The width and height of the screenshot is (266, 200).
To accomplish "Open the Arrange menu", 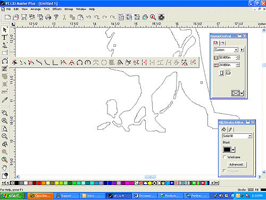I will click(36, 9).
